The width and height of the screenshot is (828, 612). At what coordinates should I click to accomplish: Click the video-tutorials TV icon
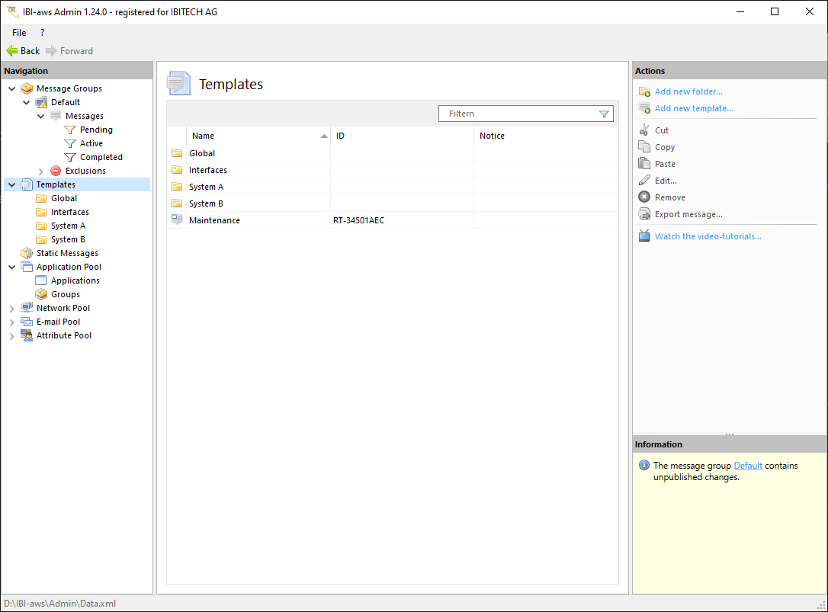pos(644,236)
